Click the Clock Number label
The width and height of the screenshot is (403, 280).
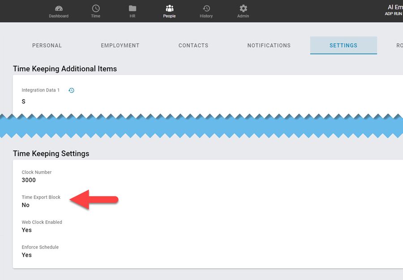click(x=37, y=172)
